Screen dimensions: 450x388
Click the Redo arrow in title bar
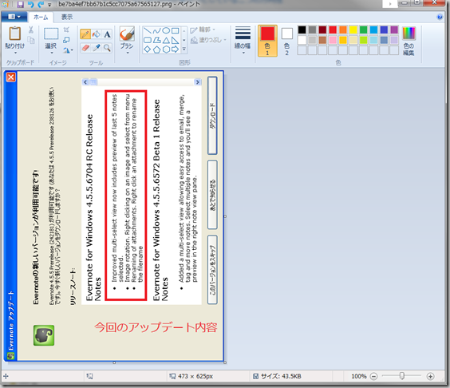41,4
